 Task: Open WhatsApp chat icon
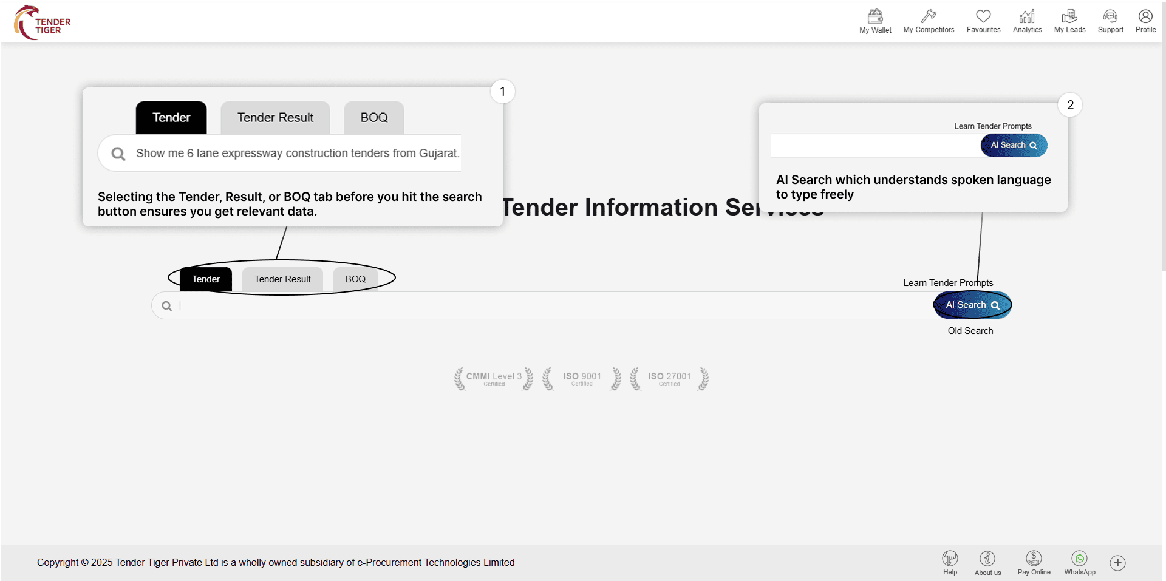click(1080, 562)
